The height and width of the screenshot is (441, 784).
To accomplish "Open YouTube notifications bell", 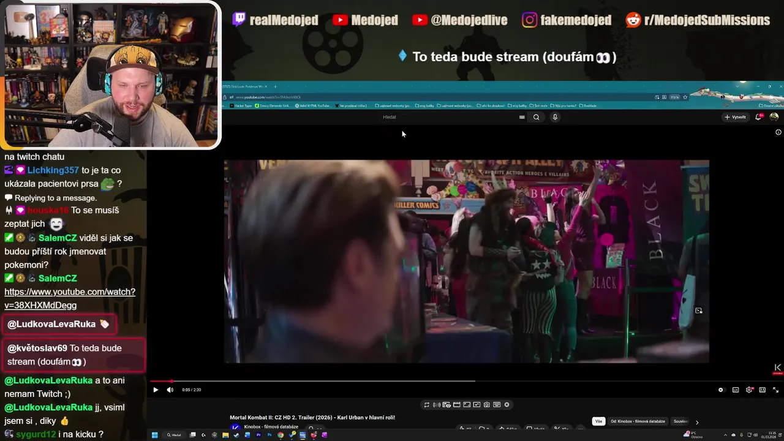I will click(758, 117).
